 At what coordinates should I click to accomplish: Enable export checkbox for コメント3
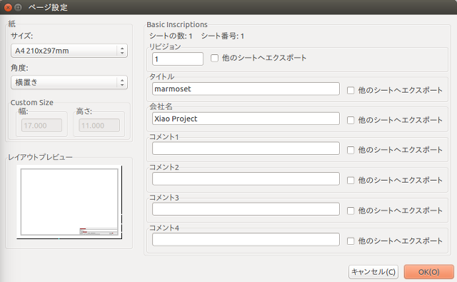pyautogui.click(x=351, y=211)
